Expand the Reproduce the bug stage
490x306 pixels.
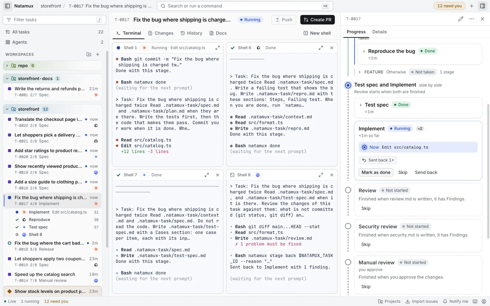pos(364,51)
